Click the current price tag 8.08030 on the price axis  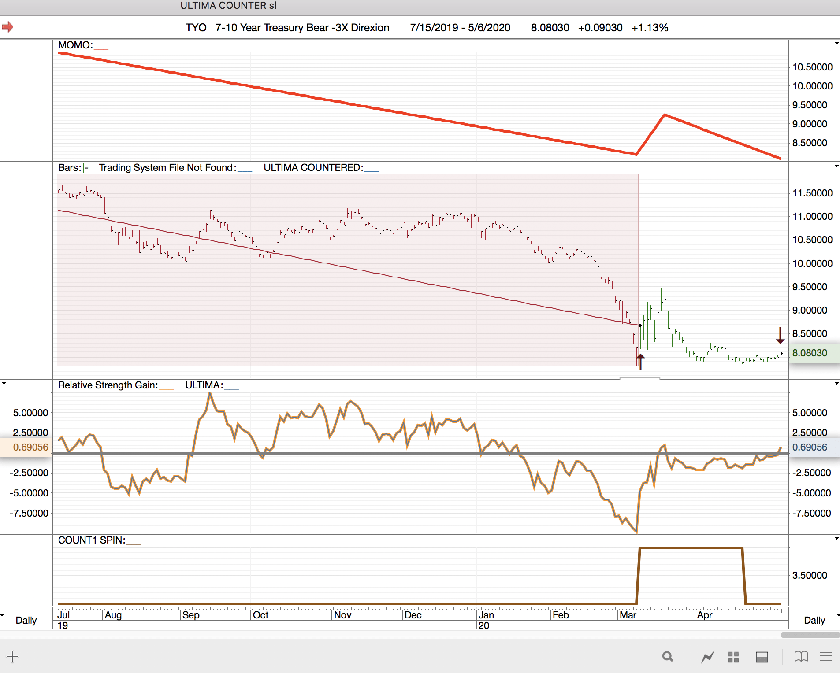814,353
